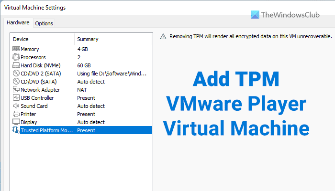Click the USB Controller icon

(16, 97)
